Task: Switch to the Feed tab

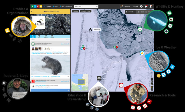Action: click(33, 36)
